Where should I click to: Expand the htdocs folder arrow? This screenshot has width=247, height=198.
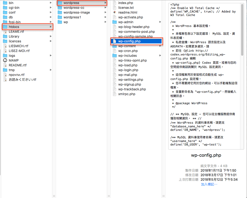50,27
